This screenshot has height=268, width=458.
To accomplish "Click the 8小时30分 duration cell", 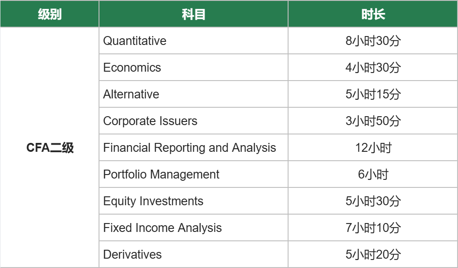I will [x=373, y=41].
